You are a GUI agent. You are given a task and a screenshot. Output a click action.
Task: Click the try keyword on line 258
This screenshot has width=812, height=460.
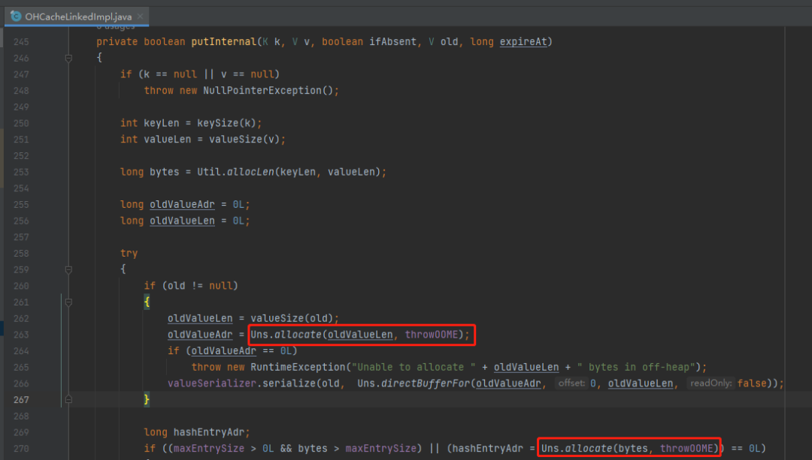(x=129, y=253)
